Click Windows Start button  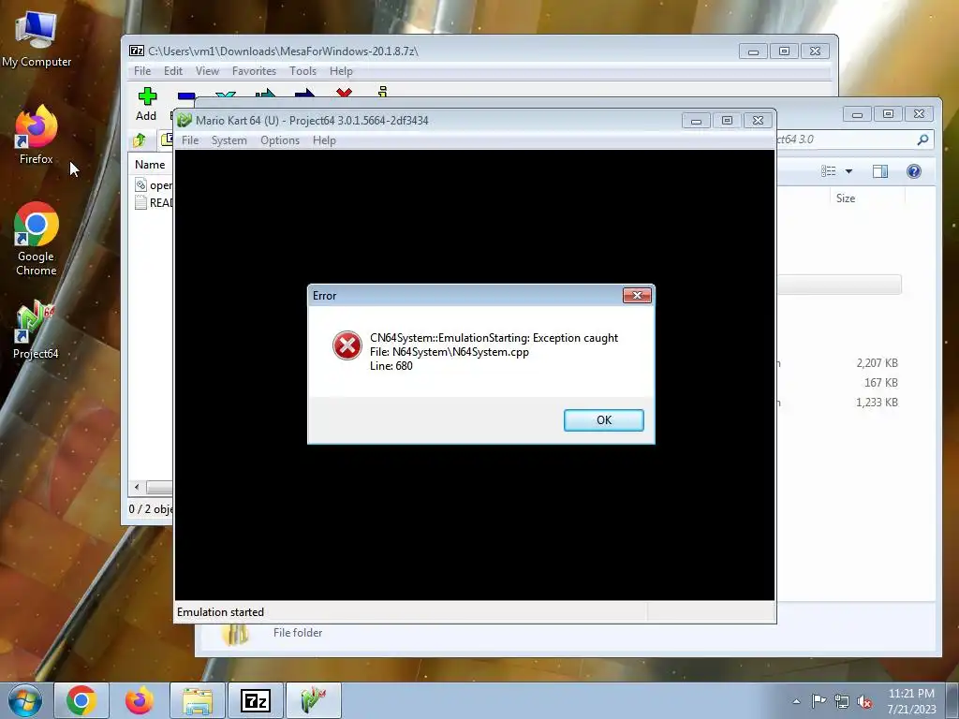25,700
